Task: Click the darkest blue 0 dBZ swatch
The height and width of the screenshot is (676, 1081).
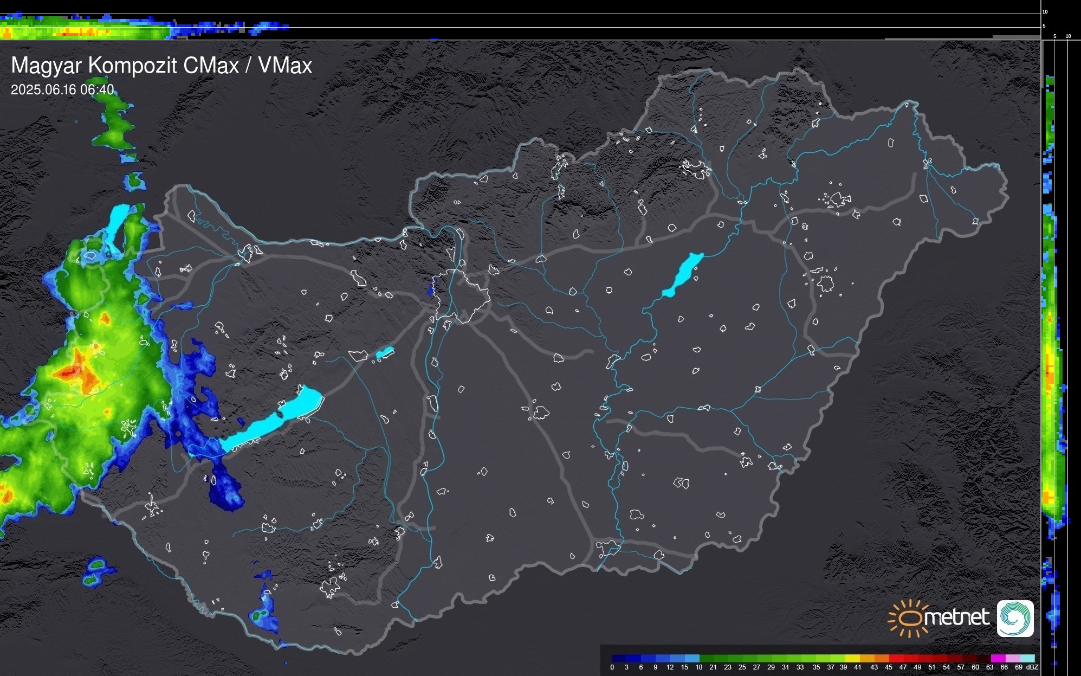Action: pos(619,658)
